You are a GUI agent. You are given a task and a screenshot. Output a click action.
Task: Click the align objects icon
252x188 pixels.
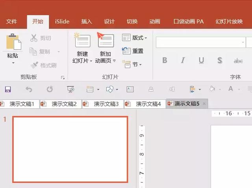[x=193, y=89]
